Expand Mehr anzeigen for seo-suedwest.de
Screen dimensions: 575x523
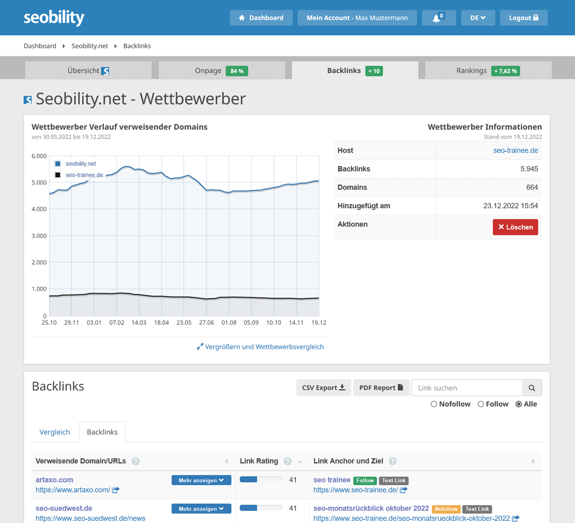201,509
